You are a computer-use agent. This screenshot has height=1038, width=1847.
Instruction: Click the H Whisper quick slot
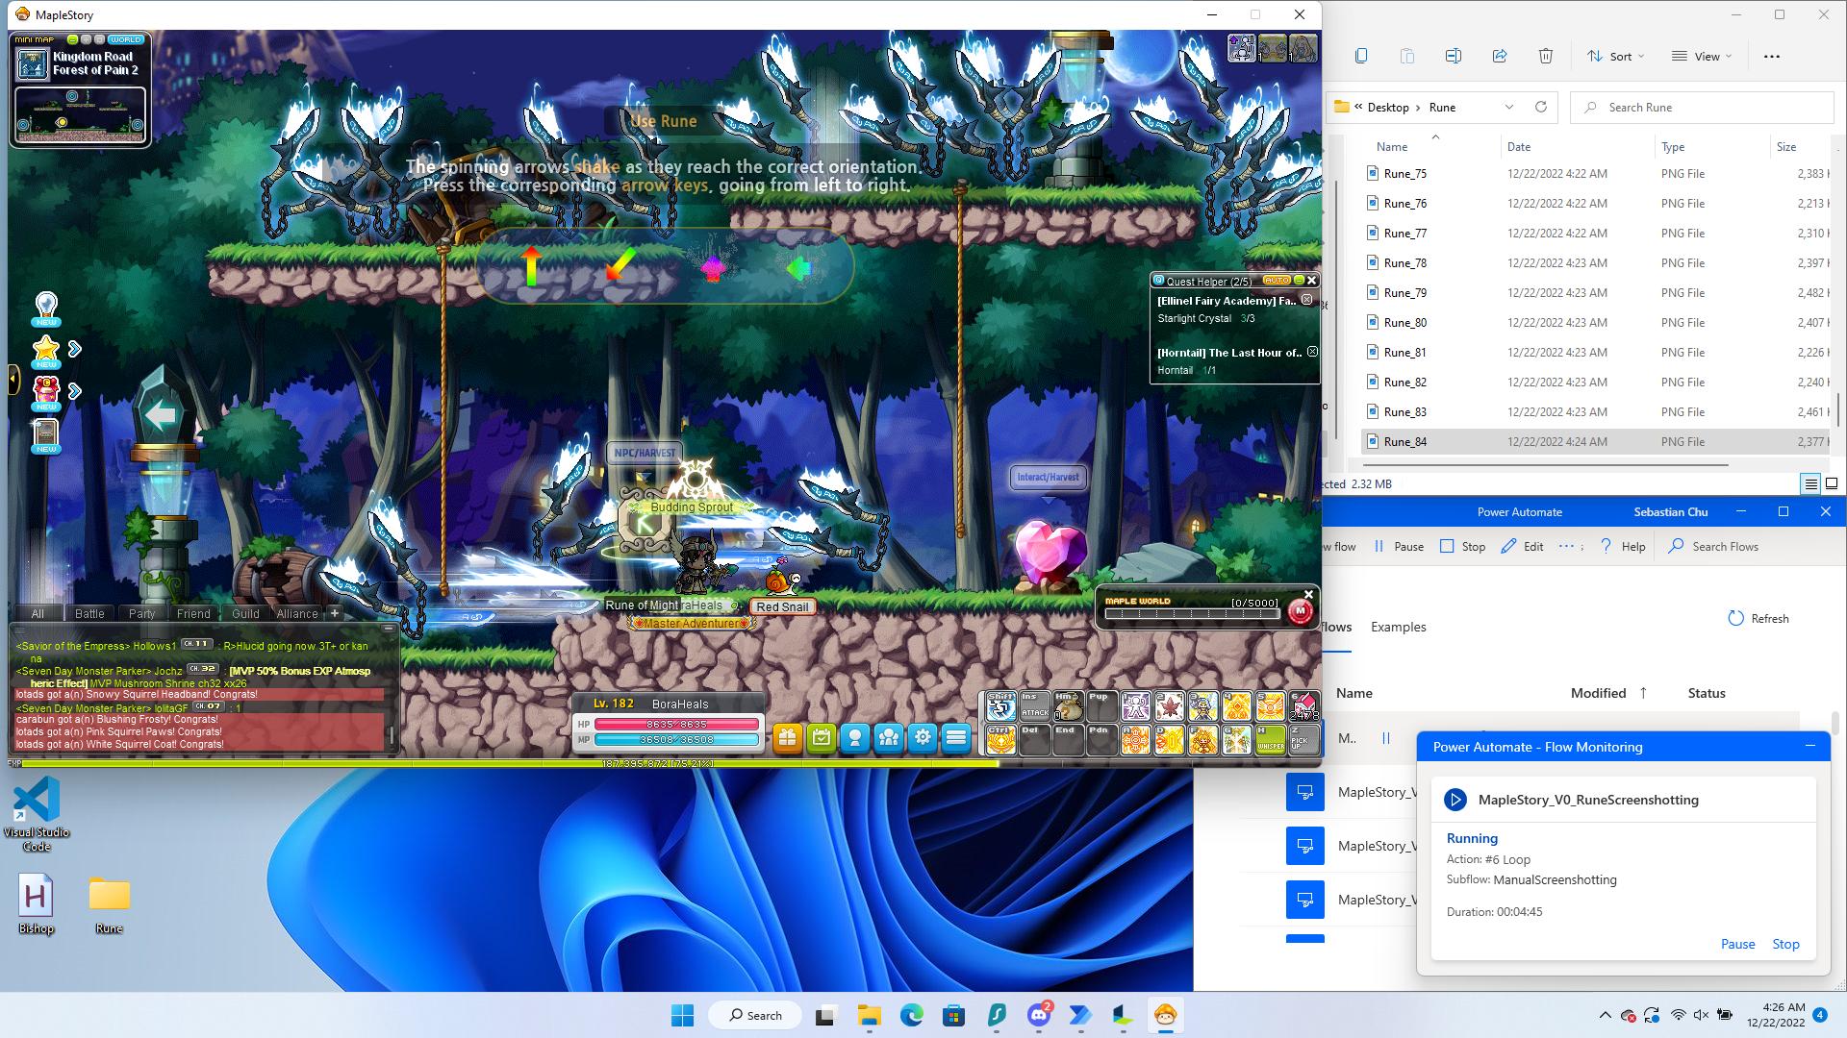coord(1270,739)
